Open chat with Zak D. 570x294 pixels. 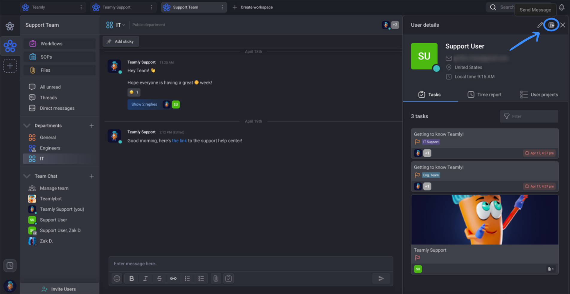(x=46, y=241)
